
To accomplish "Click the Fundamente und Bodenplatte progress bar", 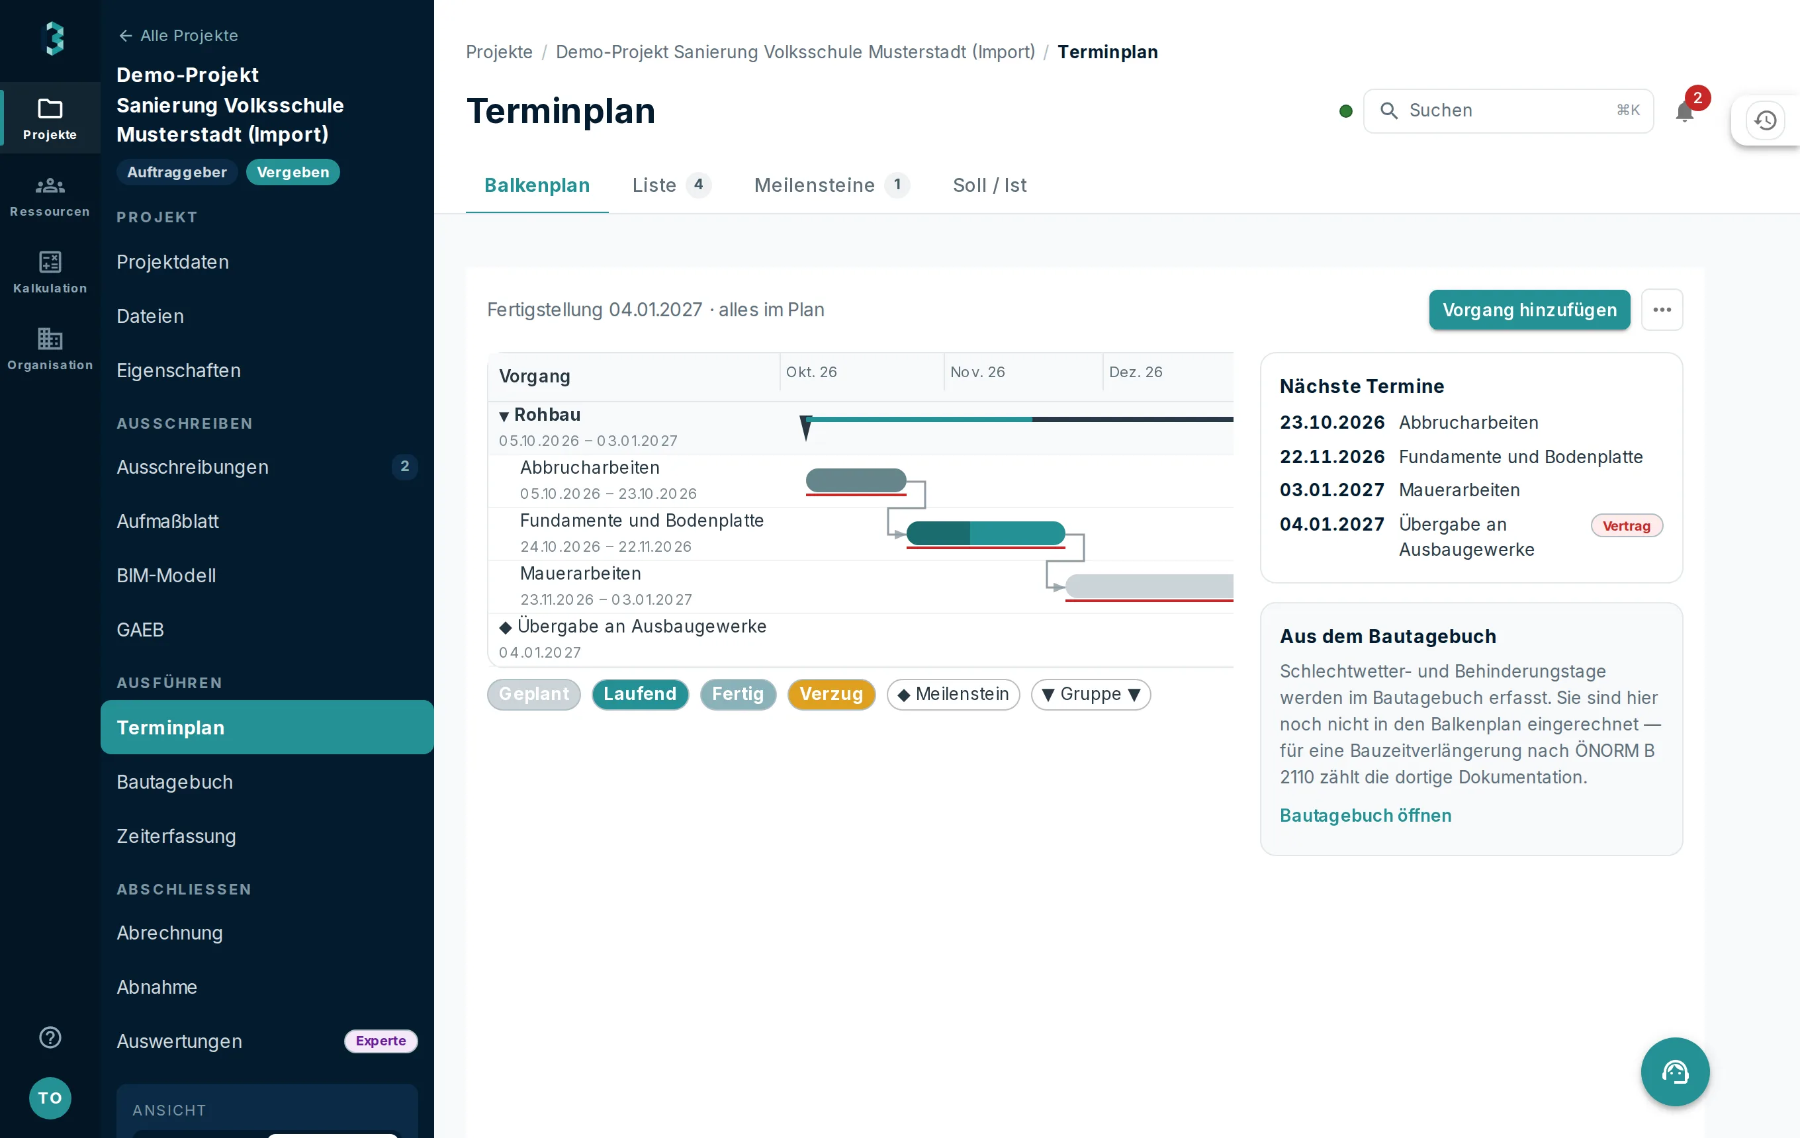I will [985, 533].
